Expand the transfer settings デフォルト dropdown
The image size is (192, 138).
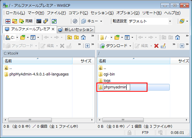170,21
